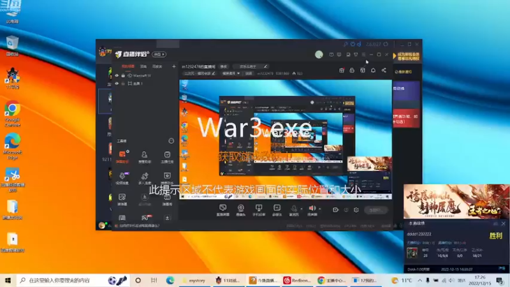Toggle the lock on the second source row
Image resolution: width=510 pixels, height=287 pixels.
click(123, 84)
